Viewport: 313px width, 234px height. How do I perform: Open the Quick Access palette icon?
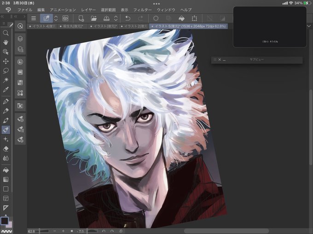coord(20,26)
